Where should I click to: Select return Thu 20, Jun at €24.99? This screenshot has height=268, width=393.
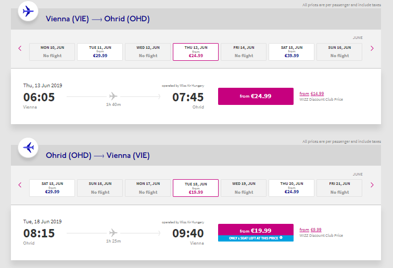tap(291, 188)
